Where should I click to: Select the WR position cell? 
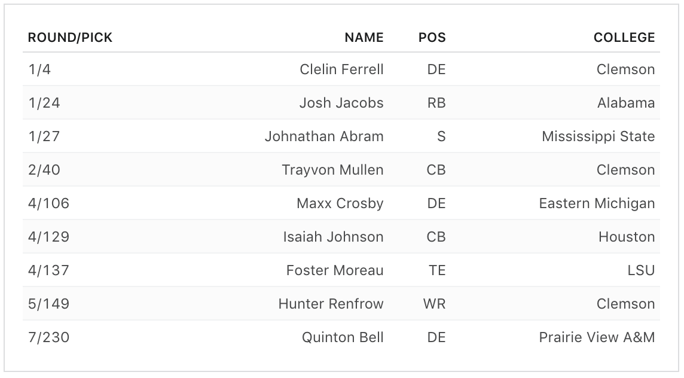point(434,304)
